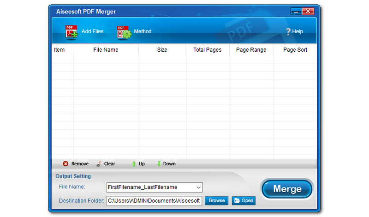This screenshot has height=217, width=369.
Task: Click the Up text button
Action: coord(142,164)
